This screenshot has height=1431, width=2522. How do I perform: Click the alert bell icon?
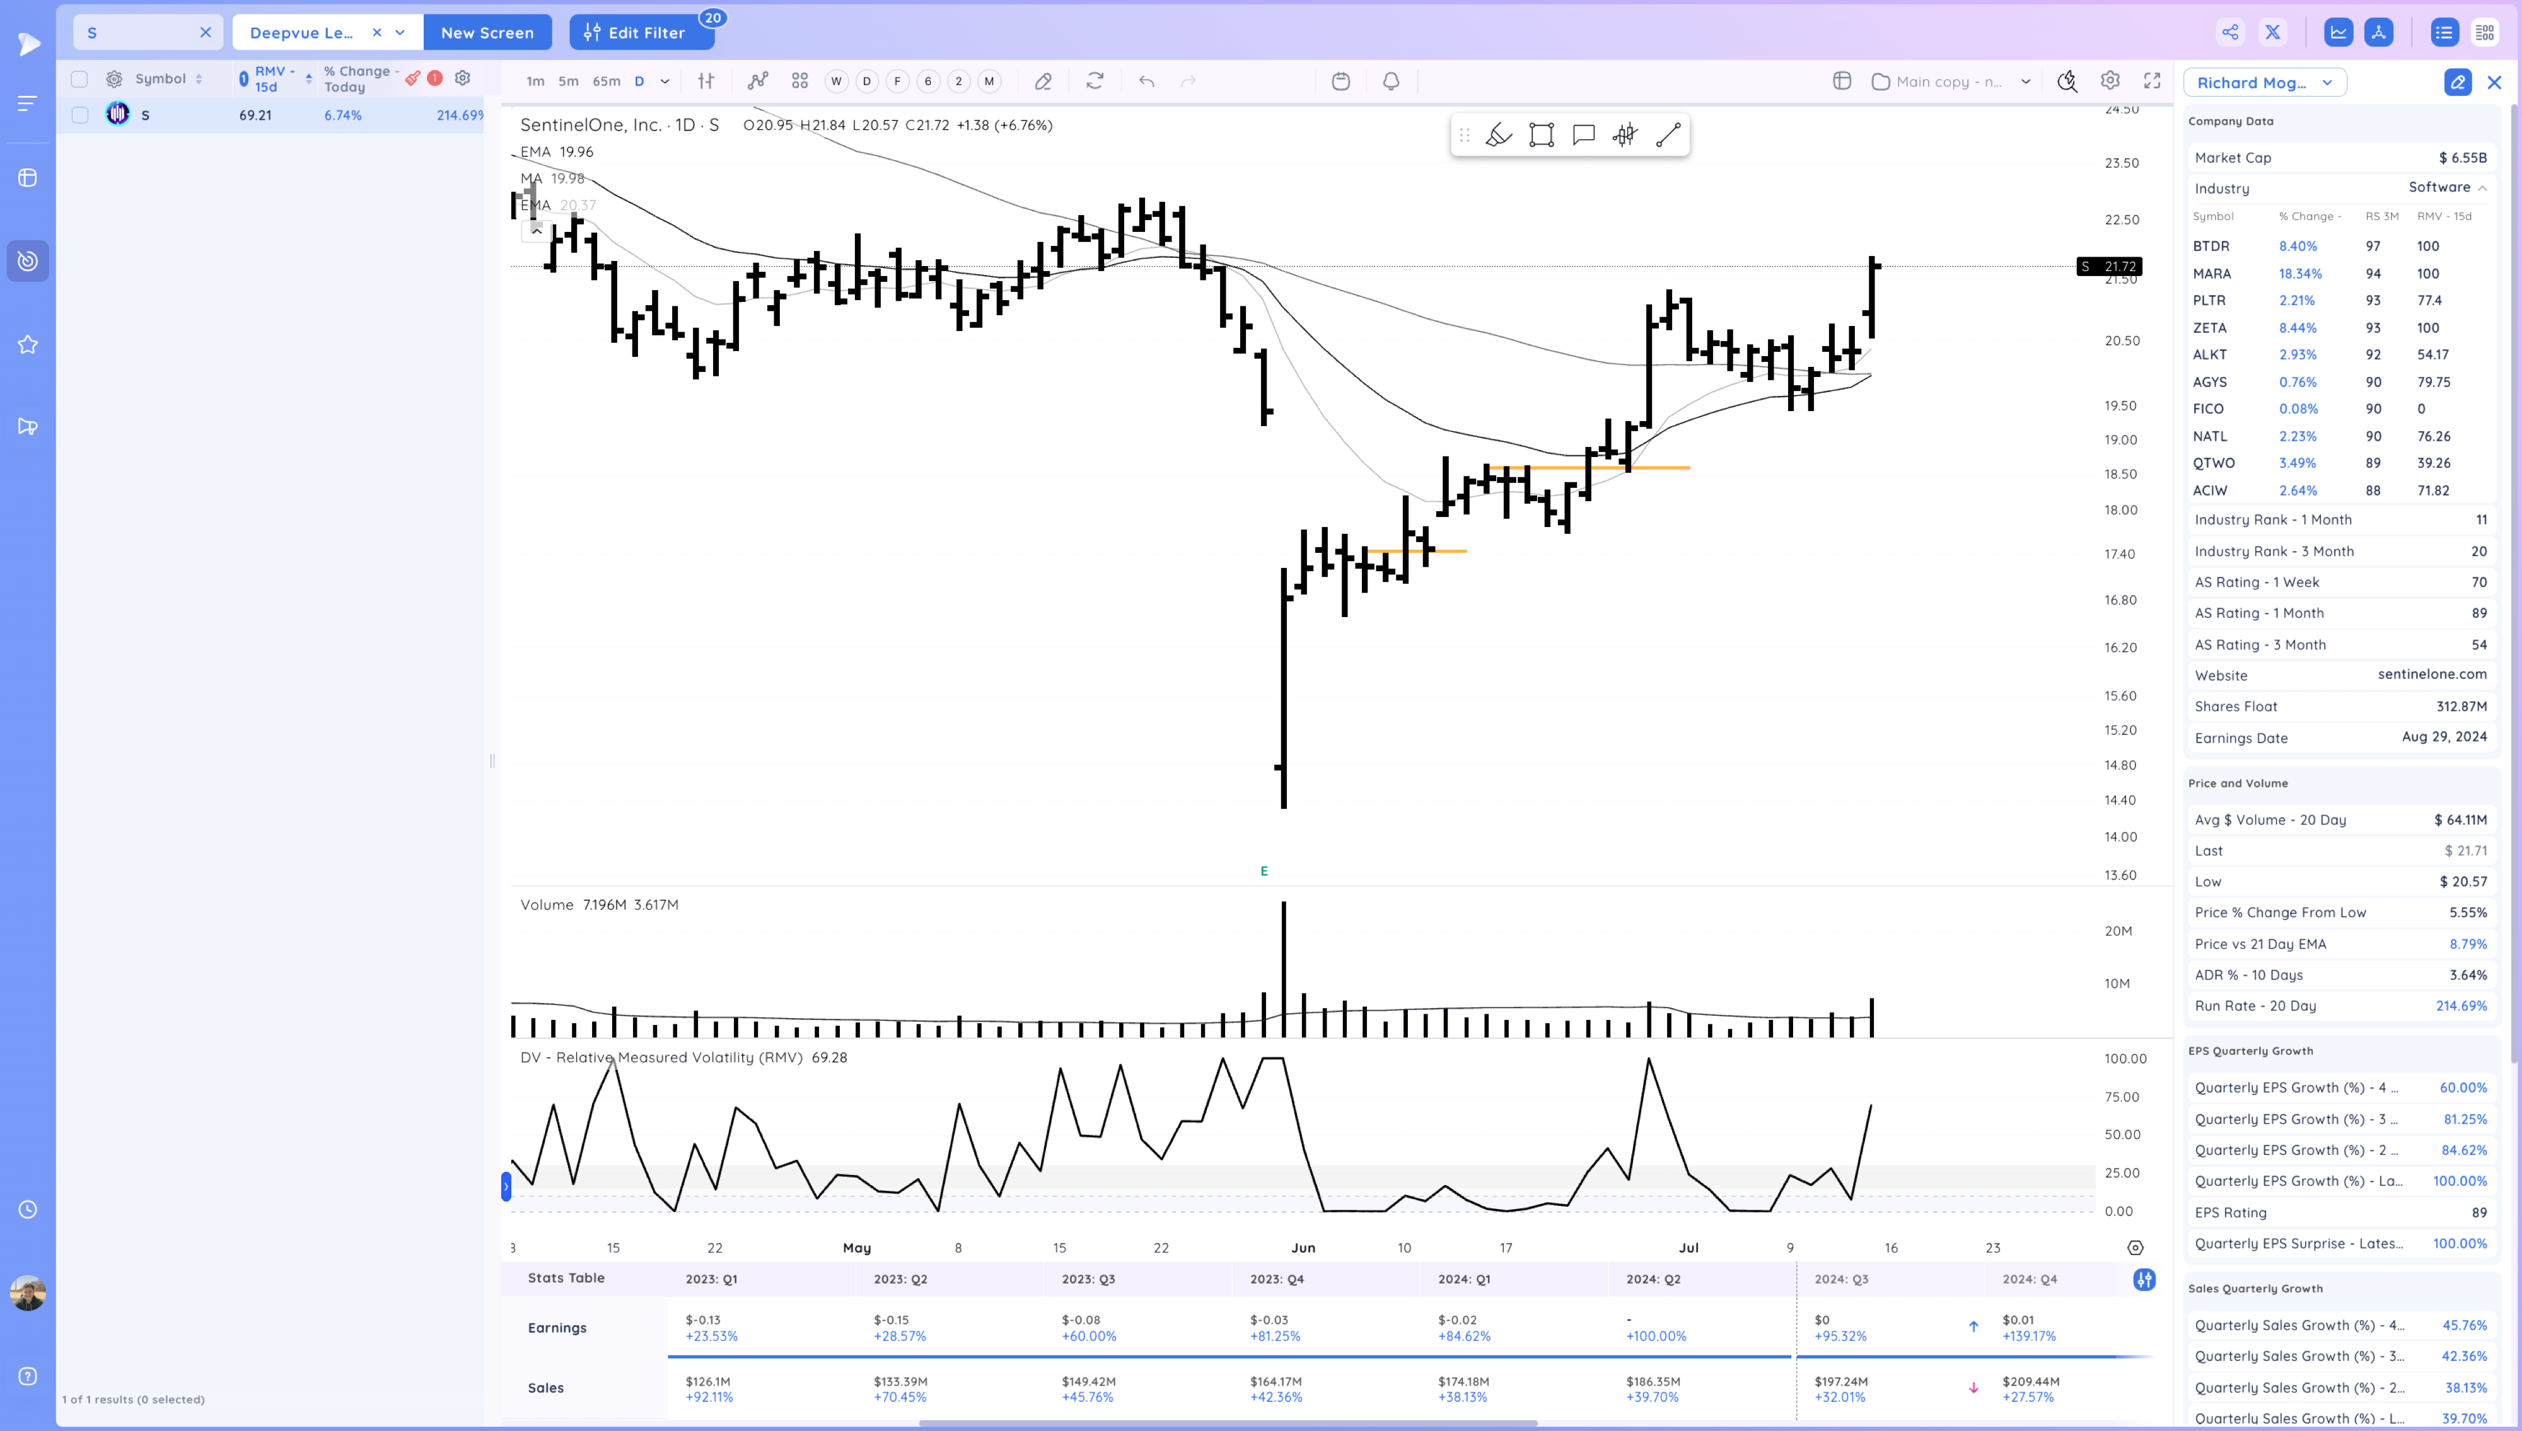pos(1391,81)
